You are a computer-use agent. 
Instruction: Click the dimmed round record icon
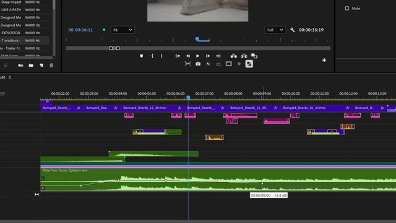click(x=239, y=64)
